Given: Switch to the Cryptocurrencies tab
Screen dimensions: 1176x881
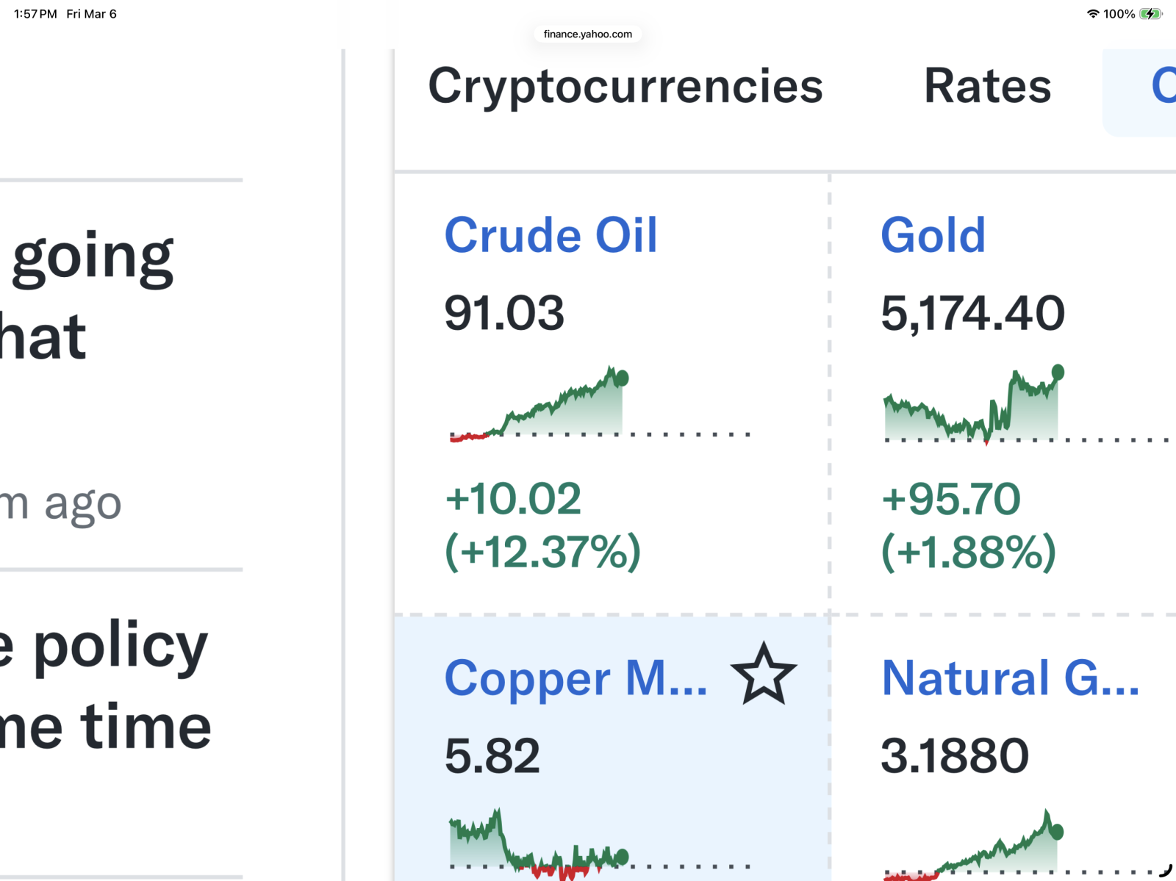Looking at the screenshot, I should [x=625, y=87].
